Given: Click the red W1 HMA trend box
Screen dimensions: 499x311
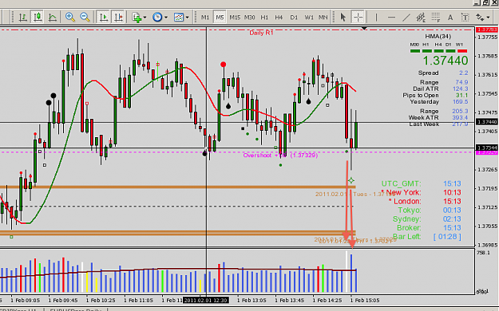Looking at the screenshot, I should click(x=462, y=51).
